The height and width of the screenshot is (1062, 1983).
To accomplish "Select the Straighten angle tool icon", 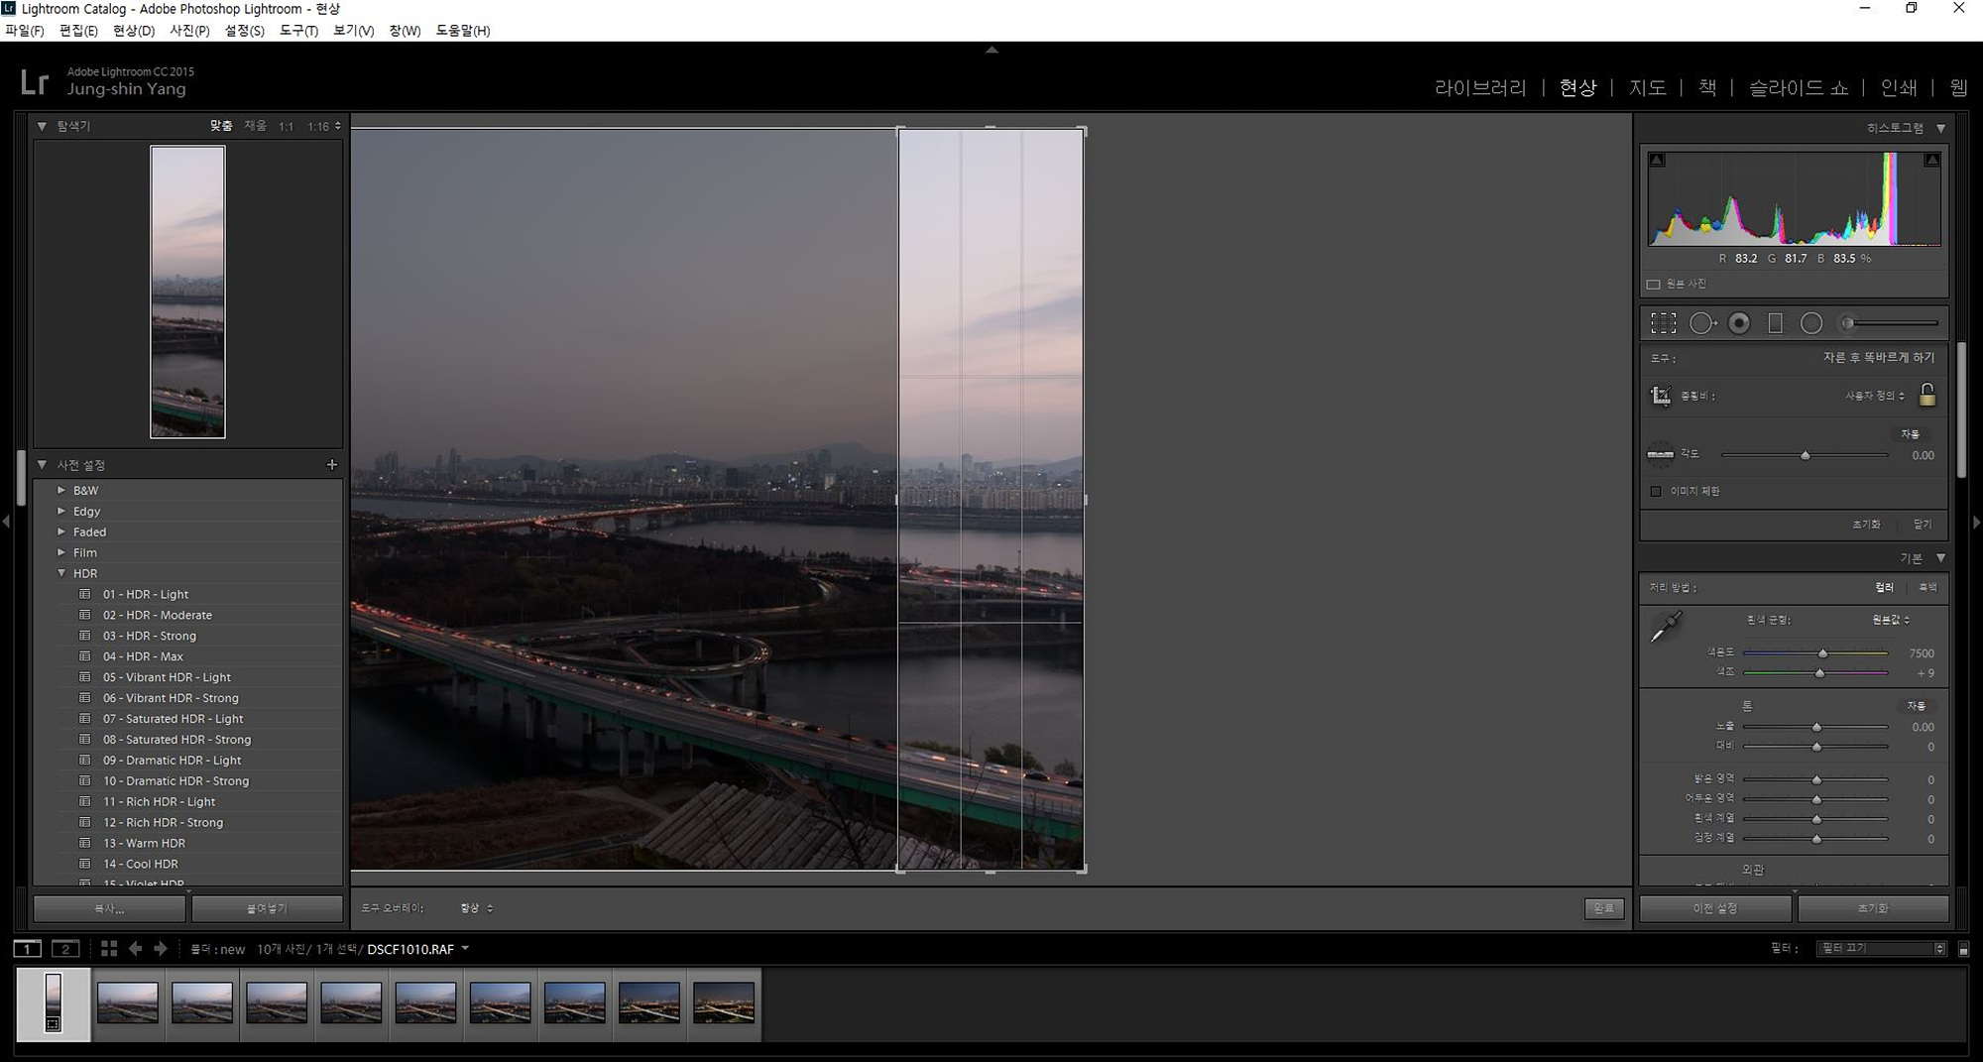I will 1660,455.
